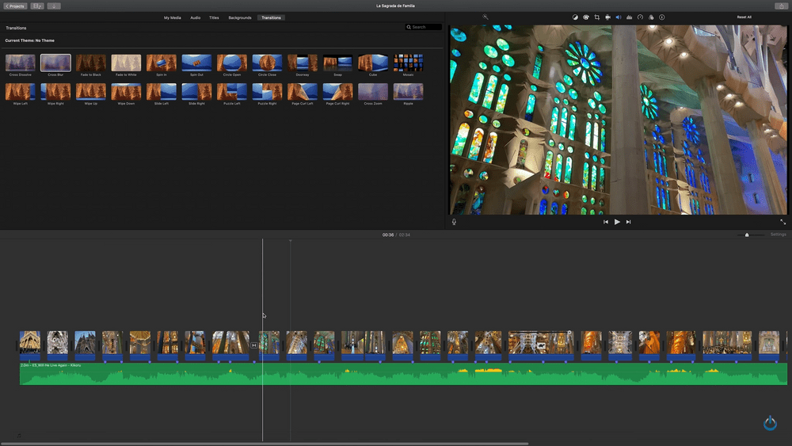Select the cropping tool

point(597,17)
